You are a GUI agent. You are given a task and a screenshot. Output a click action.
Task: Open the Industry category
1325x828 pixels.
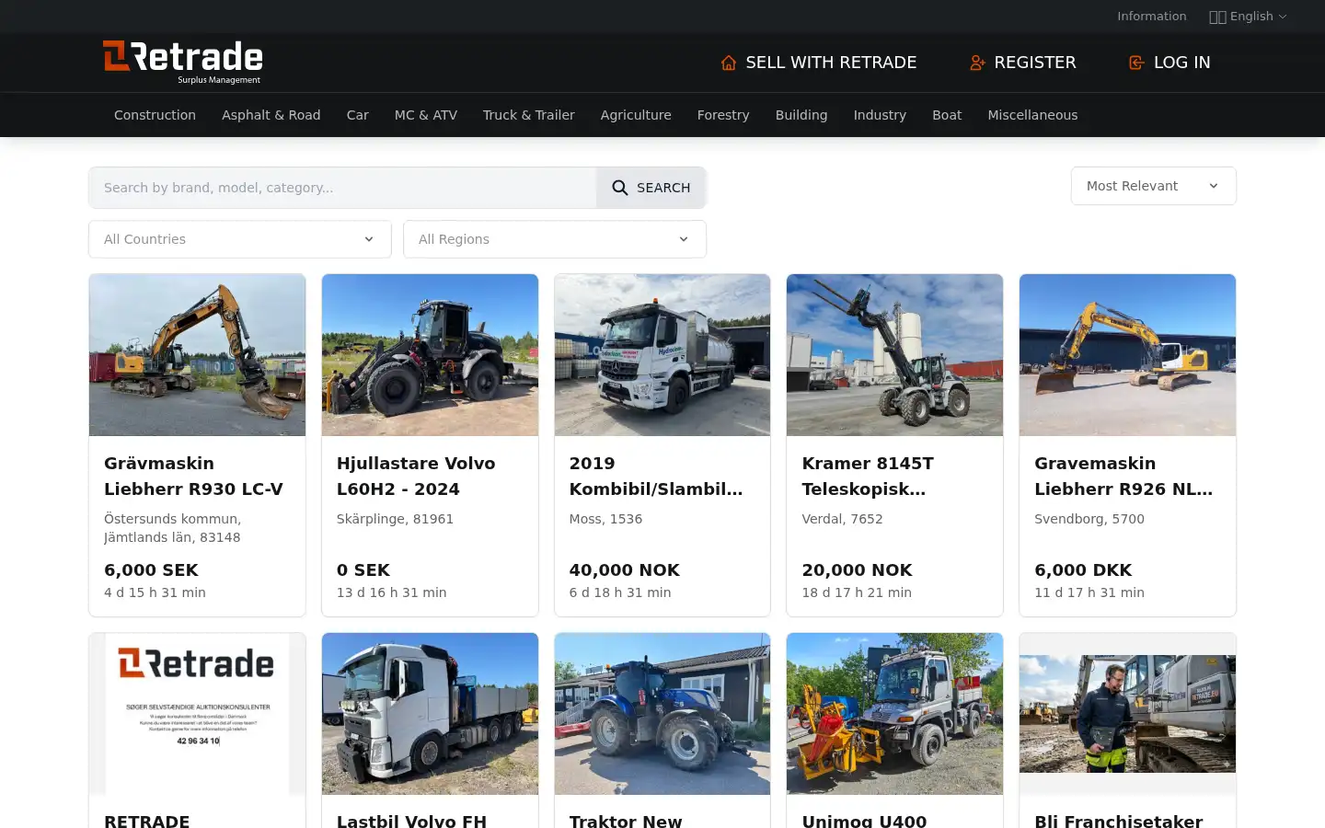(880, 115)
